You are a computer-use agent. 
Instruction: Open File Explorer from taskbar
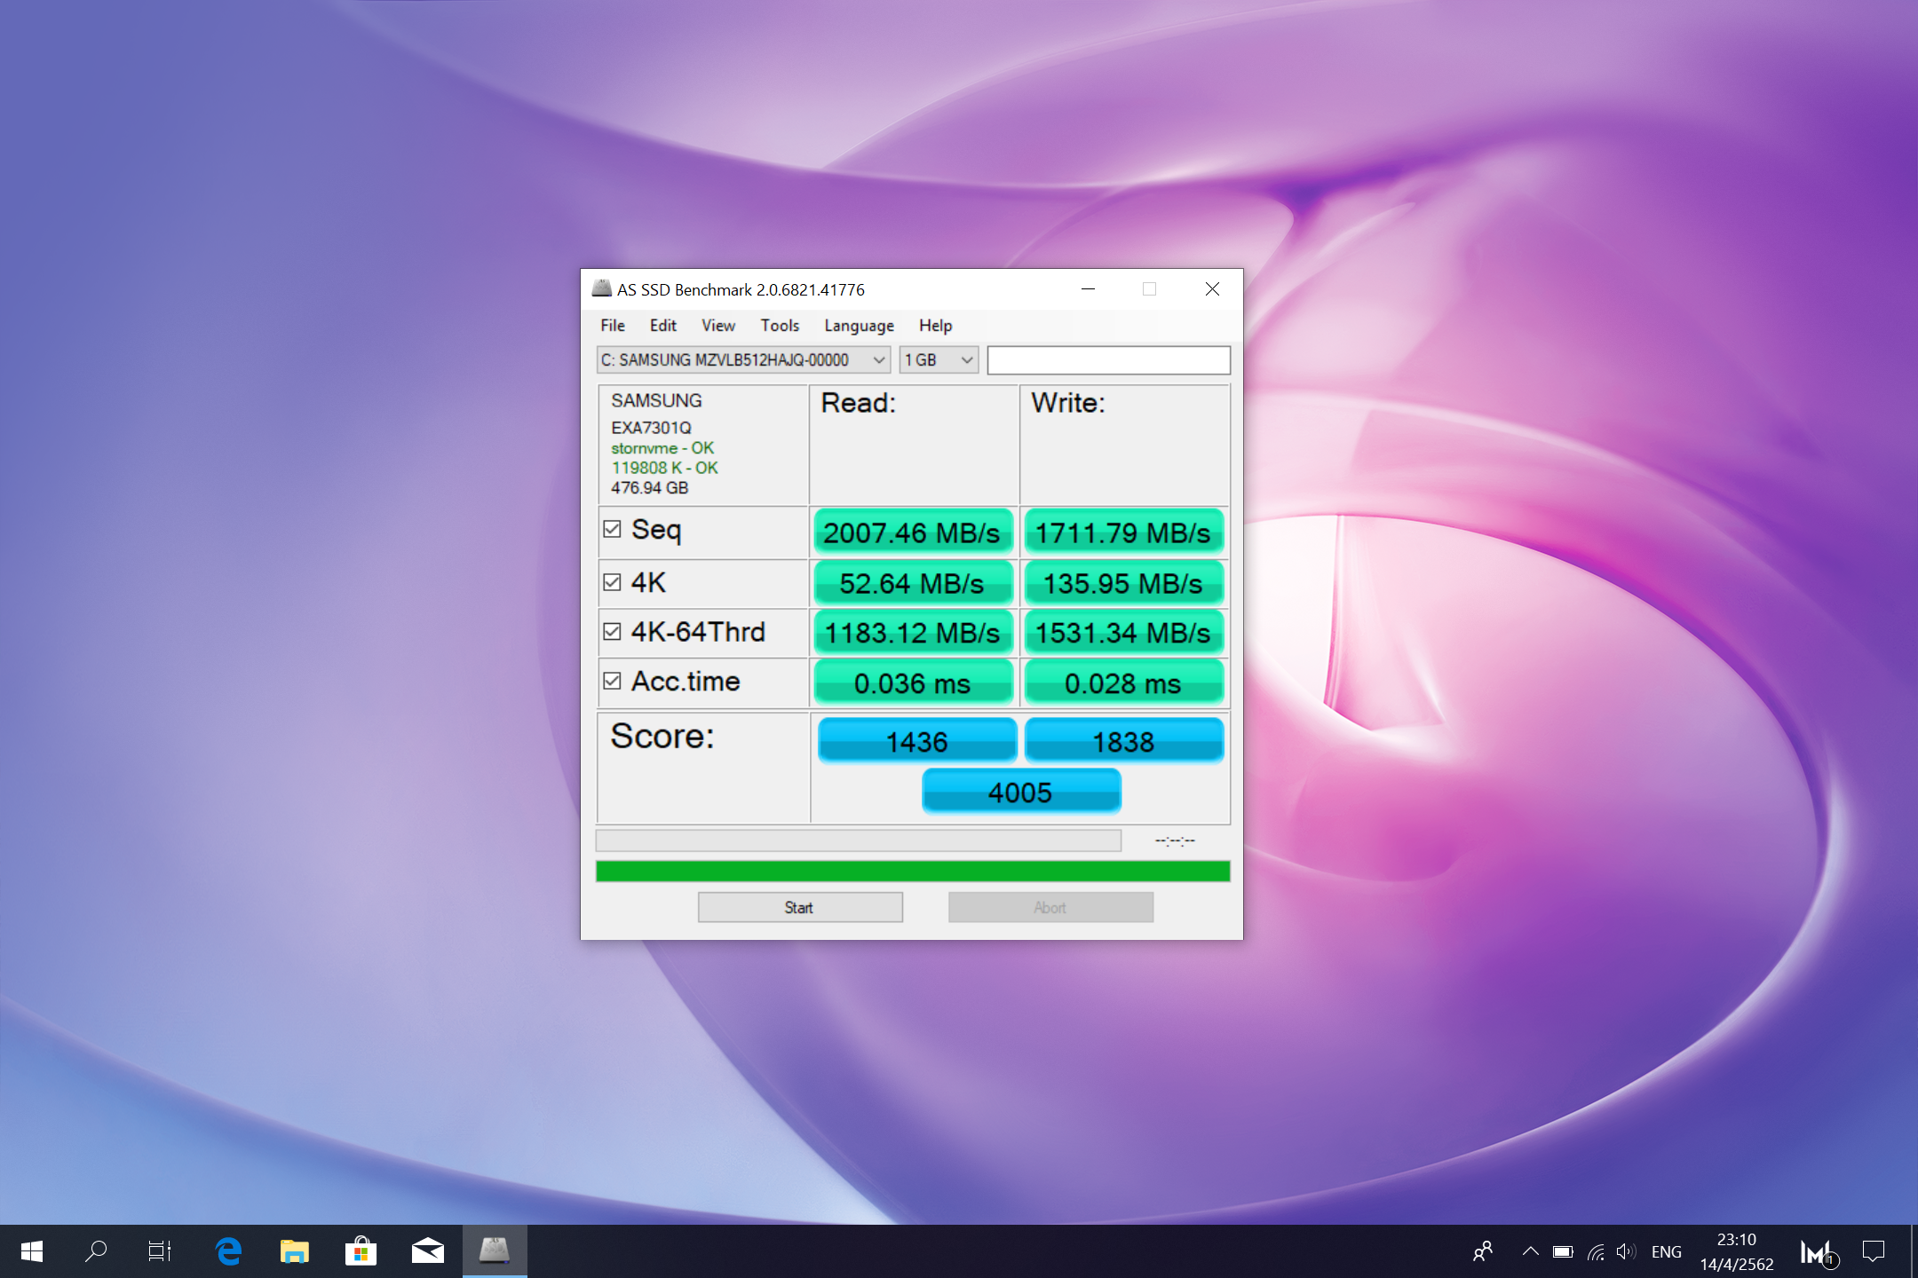pyautogui.click(x=295, y=1251)
